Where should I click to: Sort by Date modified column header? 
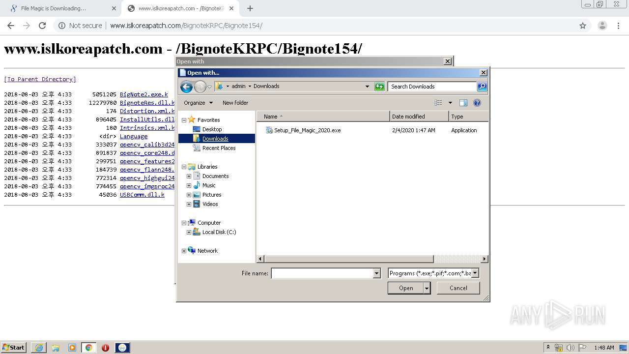point(419,117)
